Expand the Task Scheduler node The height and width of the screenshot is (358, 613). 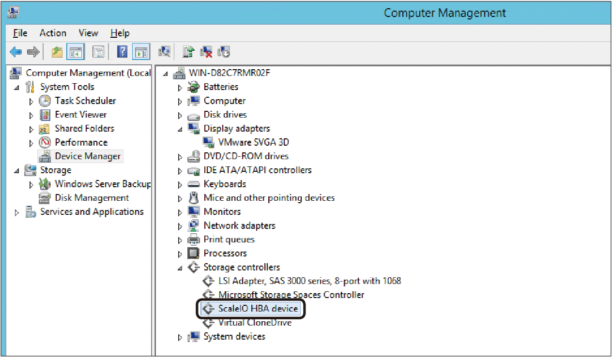pyautogui.click(x=31, y=102)
